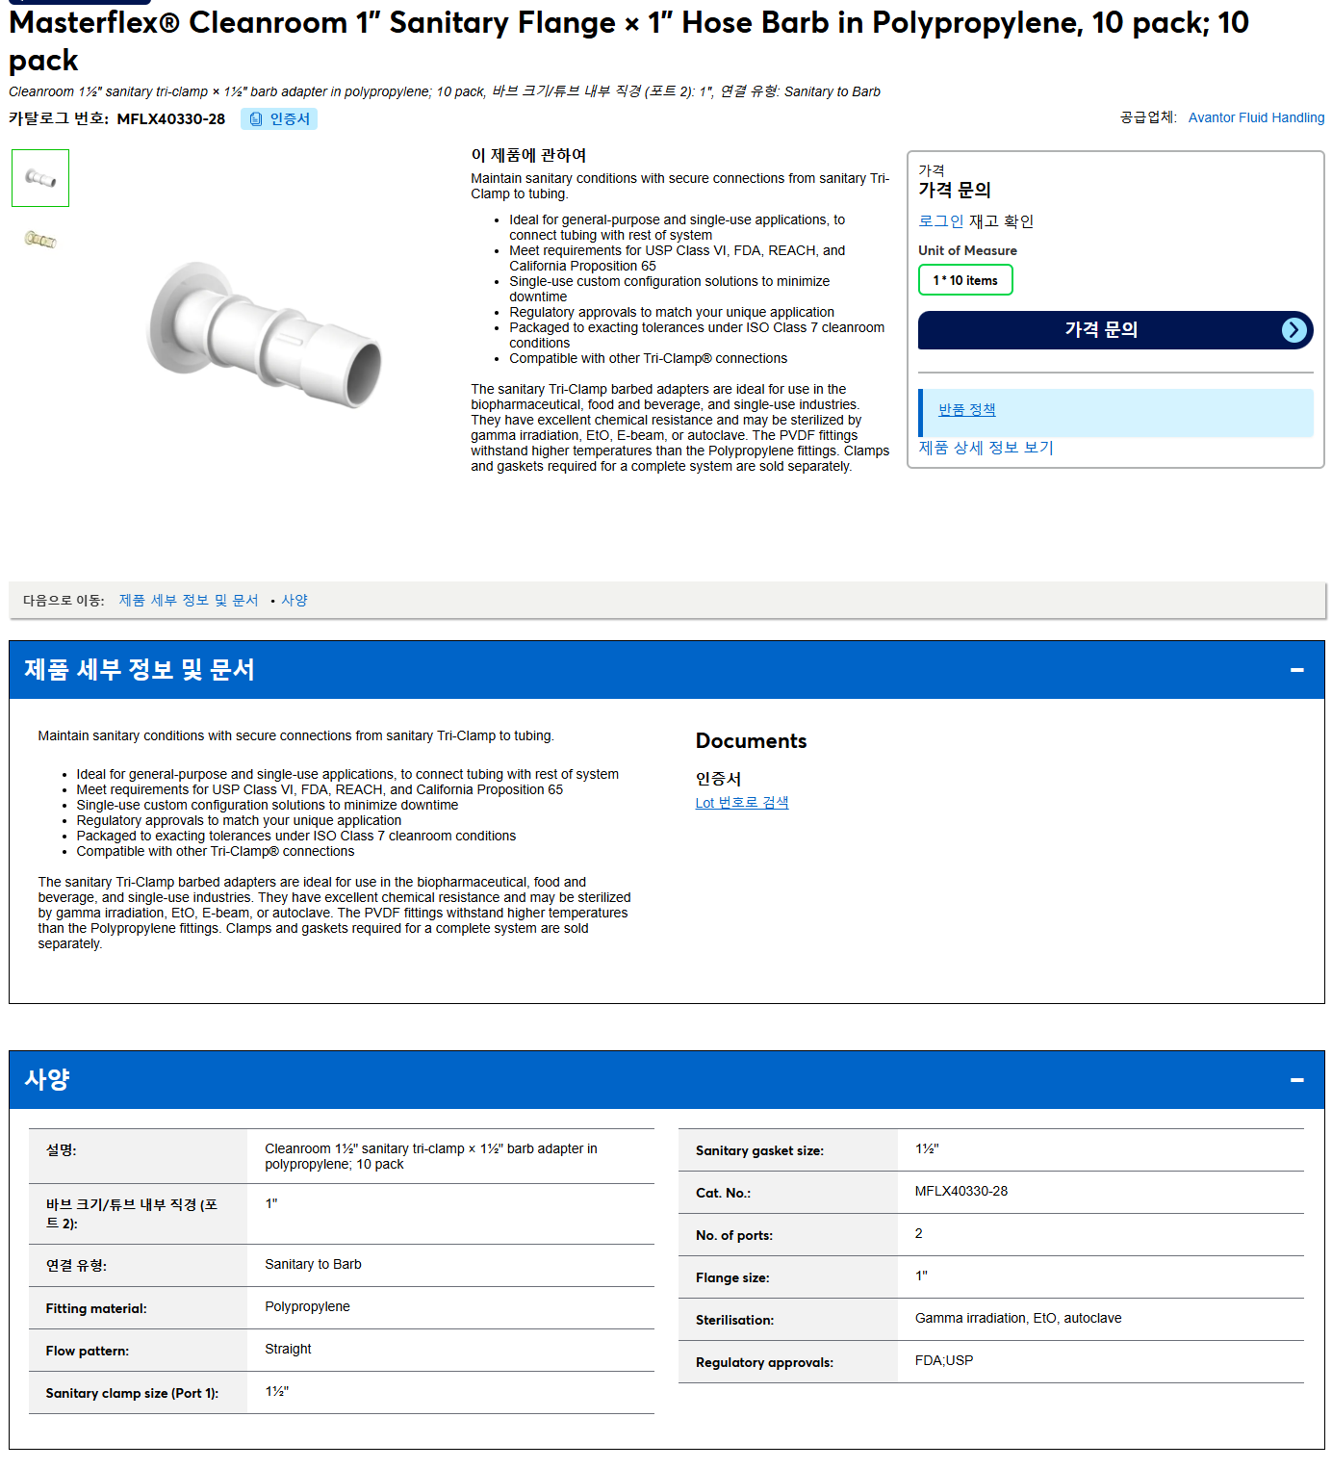
Task: Click the No. of ports label
Action: coord(734,1236)
